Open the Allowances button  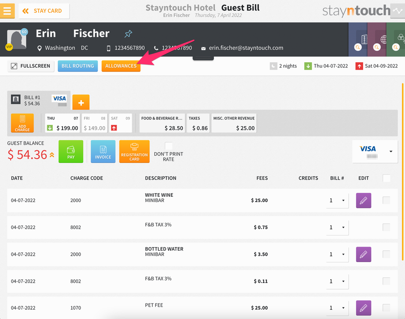coord(121,66)
